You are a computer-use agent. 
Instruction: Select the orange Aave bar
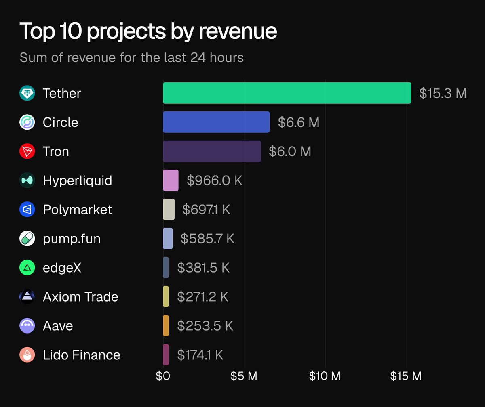166,326
